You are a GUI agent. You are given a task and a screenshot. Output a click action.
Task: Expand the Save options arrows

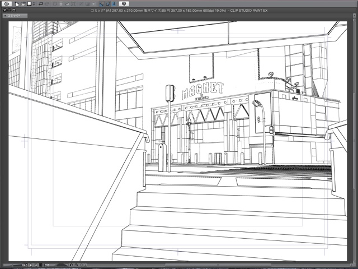pos(34,4)
